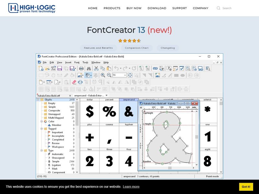Toggle the fill outlines mode button
The height and width of the screenshot is (194, 259).
pos(87,75)
